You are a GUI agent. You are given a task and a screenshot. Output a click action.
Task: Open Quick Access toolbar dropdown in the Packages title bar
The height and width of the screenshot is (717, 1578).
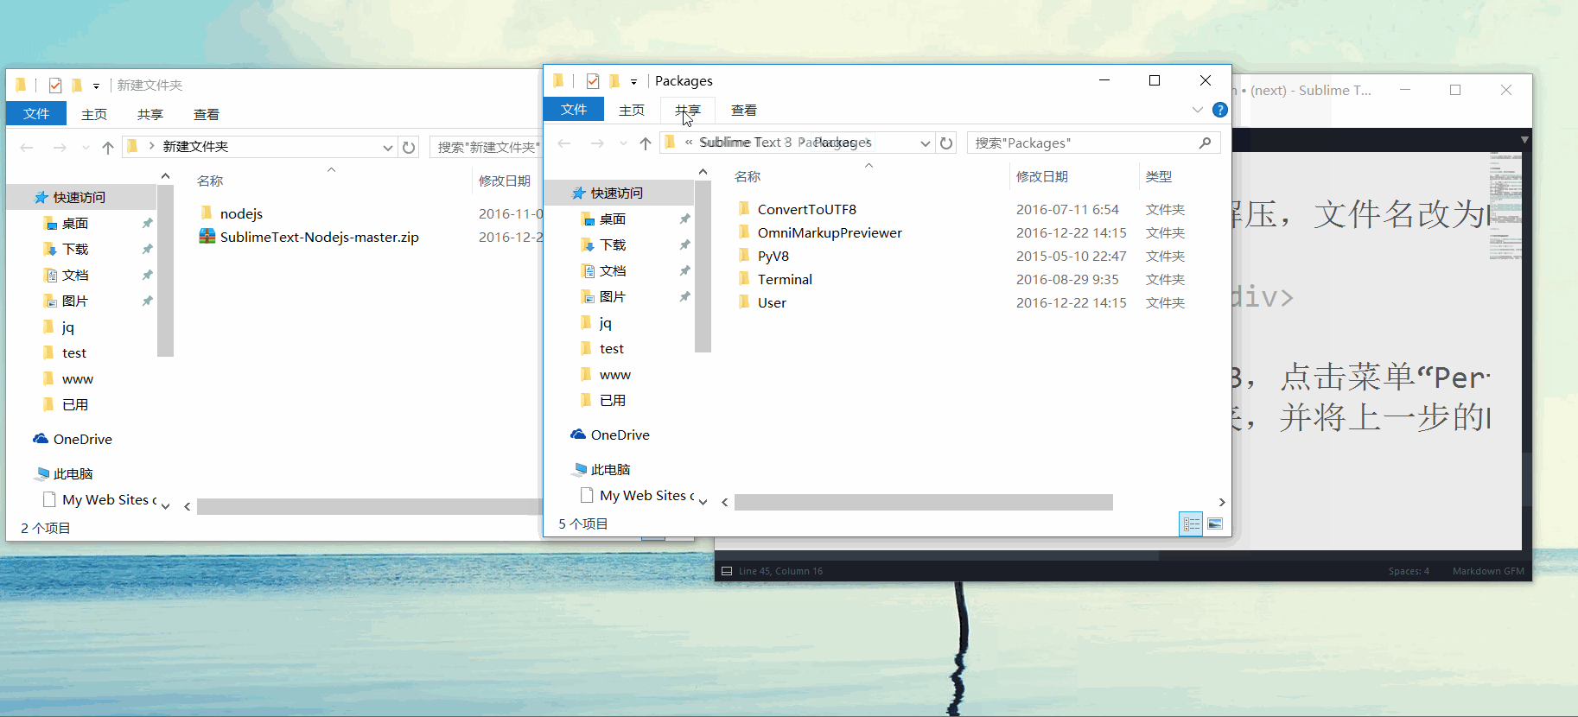point(633,82)
